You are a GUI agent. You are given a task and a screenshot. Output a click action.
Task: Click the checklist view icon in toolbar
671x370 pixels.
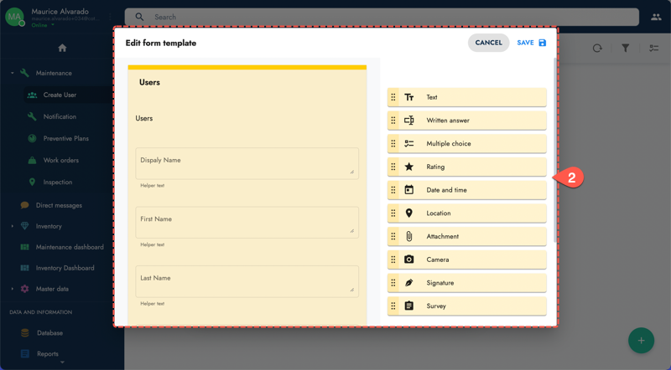coord(653,48)
